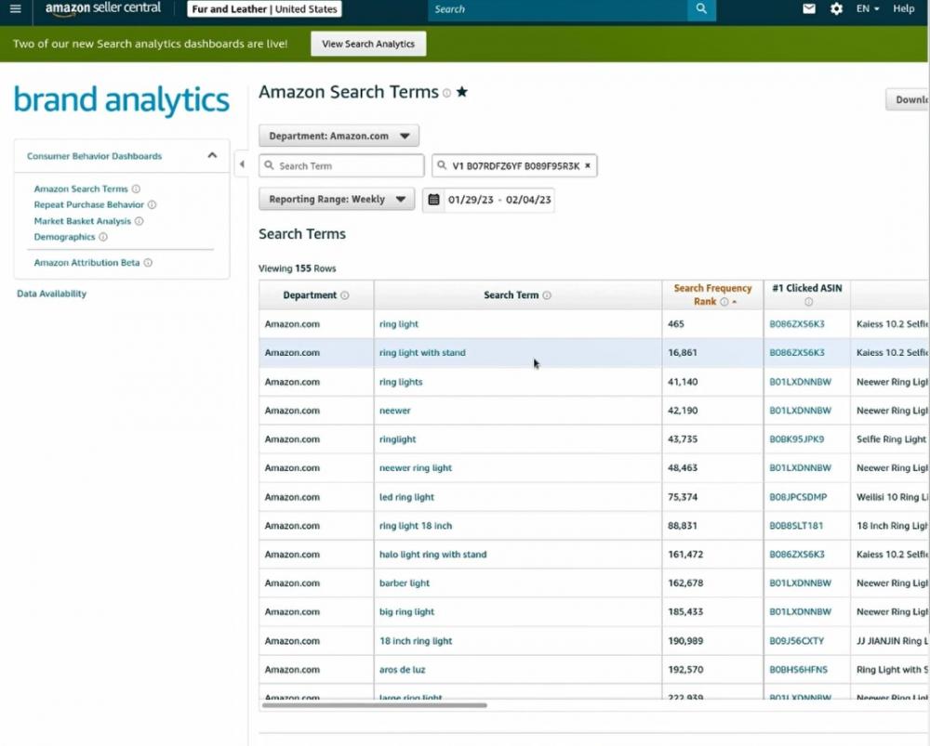The height and width of the screenshot is (746, 930).
Task: Open the hamburger navigation menu
Action: coord(16,9)
